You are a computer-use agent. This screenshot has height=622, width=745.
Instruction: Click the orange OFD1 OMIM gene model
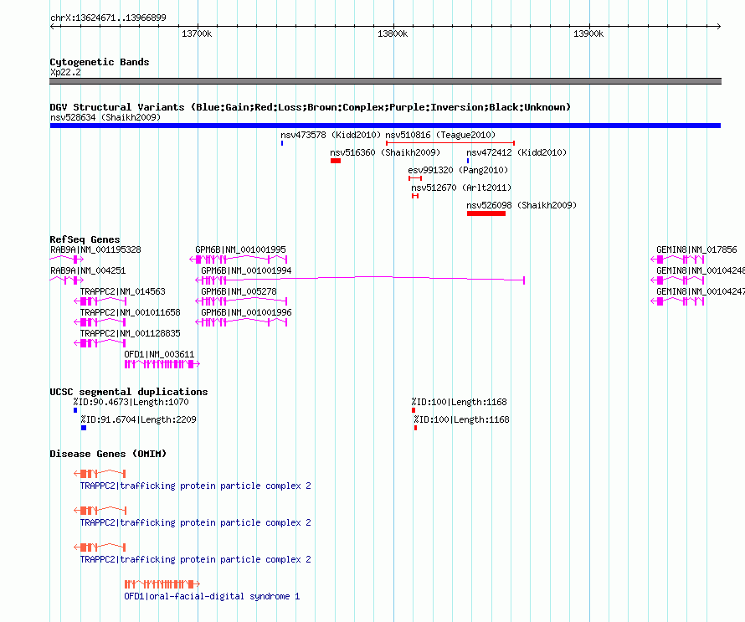(x=162, y=584)
